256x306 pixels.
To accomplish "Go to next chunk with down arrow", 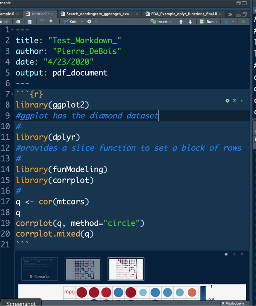I will click(190, 22).
